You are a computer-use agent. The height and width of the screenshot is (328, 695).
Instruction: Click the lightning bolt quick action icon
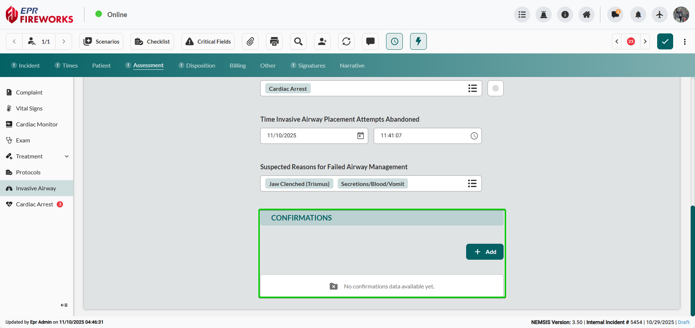pos(418,41)
